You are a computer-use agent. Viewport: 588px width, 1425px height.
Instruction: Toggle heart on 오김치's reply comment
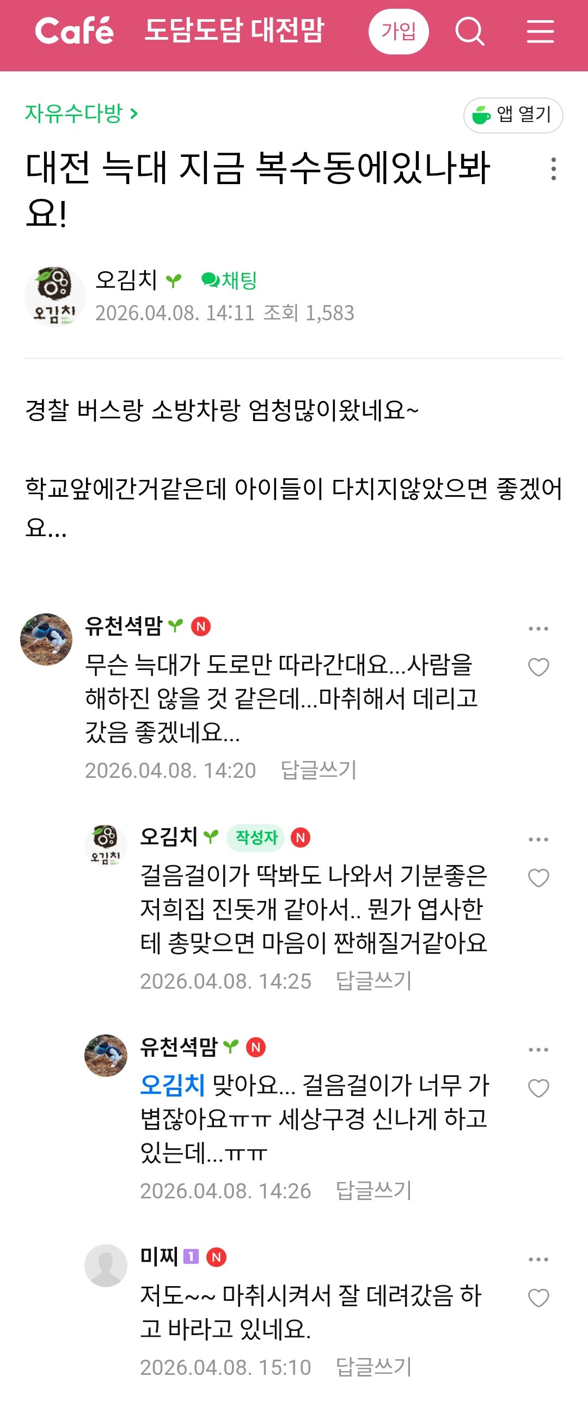538,878
